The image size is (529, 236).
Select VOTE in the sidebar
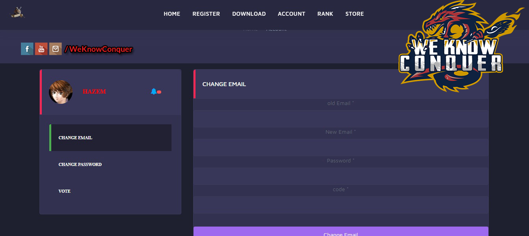click(x=110, y=191)
